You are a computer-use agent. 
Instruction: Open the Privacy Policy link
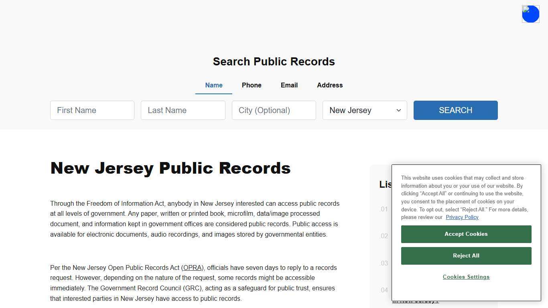(462, 217)
